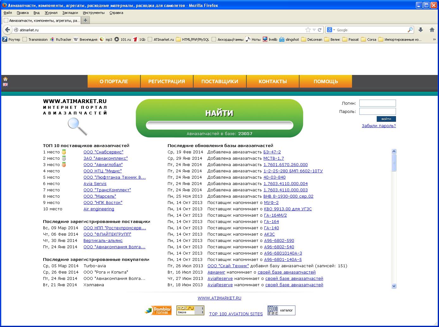Expand the HTML/PhP/MySQL bookmark folder

tap(193, 40)
